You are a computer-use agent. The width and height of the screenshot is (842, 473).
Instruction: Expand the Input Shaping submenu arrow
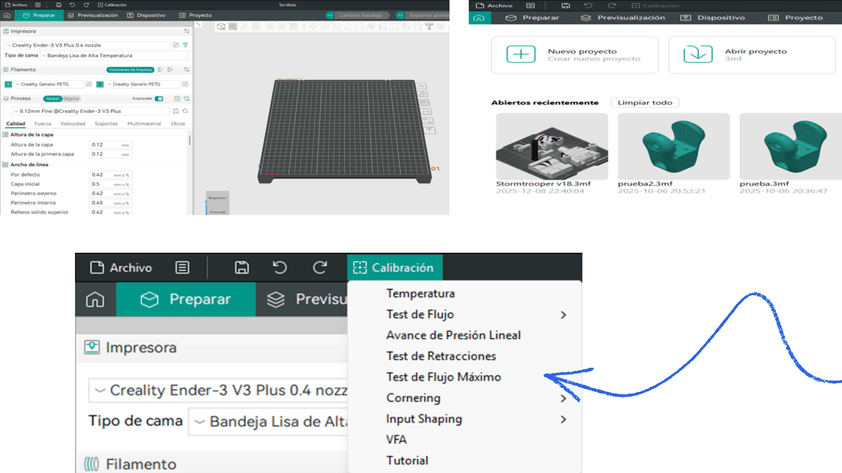pos(564,420)
